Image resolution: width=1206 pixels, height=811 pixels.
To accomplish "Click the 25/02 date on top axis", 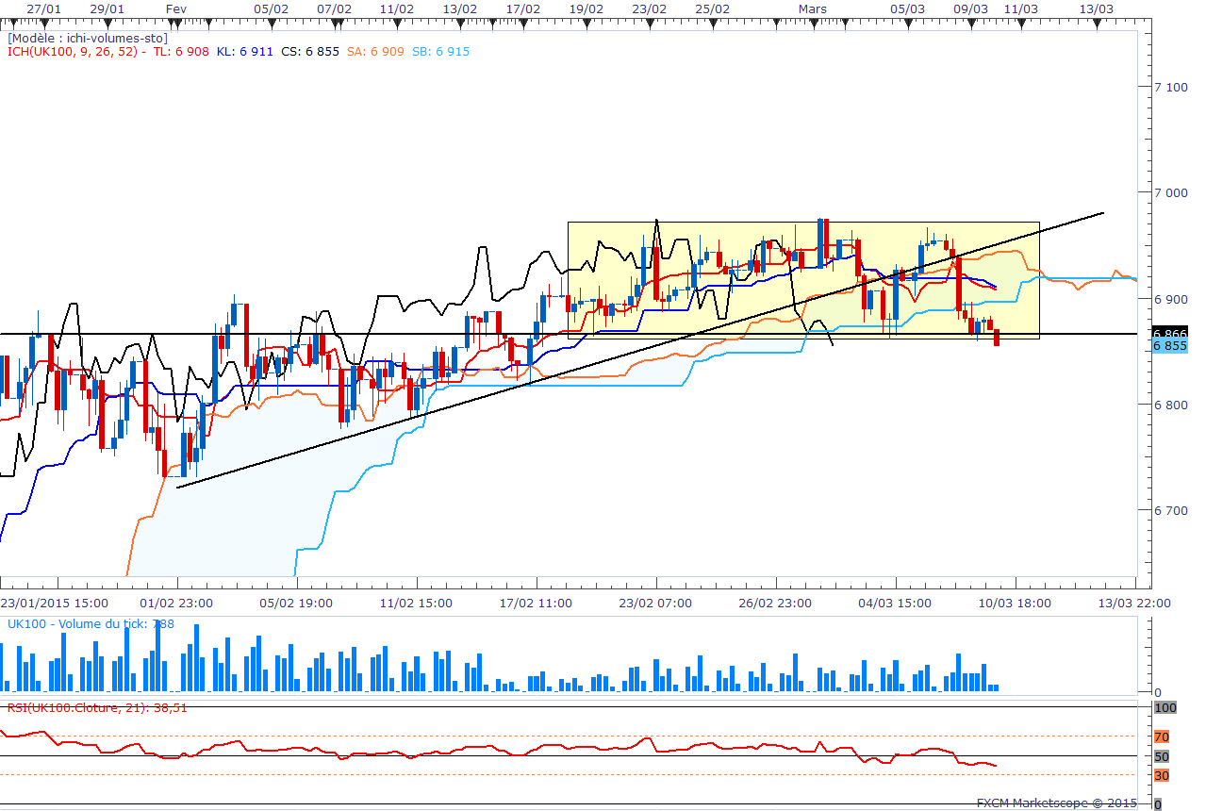I will 713,8.
